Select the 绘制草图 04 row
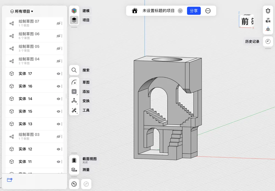 tap(35, 61)
